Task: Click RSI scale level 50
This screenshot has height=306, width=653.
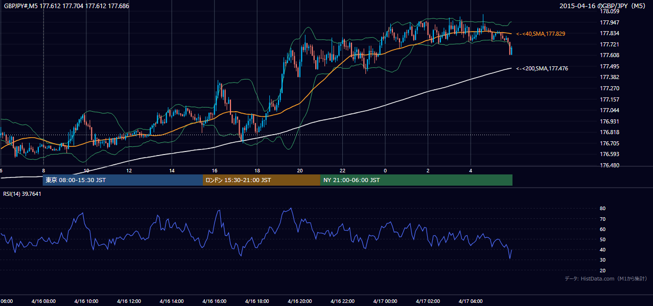Action: tap(603, 239)
